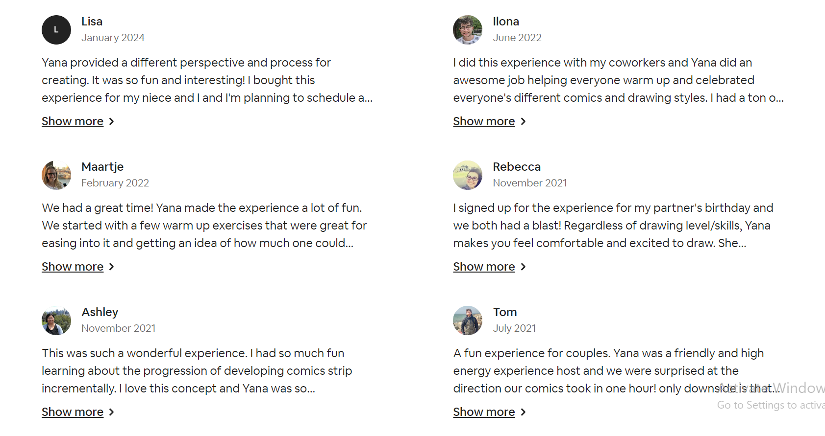This screenshot has height=436, width=825.
Task: Show more of Rebecca's review
Action: pos(484,267)
